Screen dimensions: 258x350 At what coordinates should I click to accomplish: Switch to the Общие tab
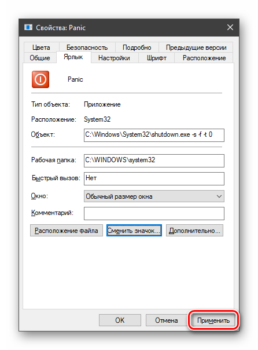[x=40, y=58]
